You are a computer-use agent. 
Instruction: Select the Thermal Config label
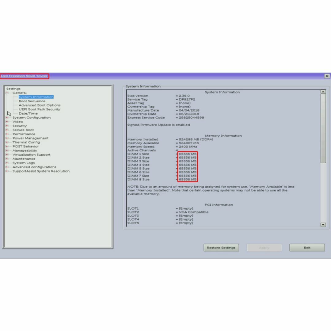[x=26, y=142]
